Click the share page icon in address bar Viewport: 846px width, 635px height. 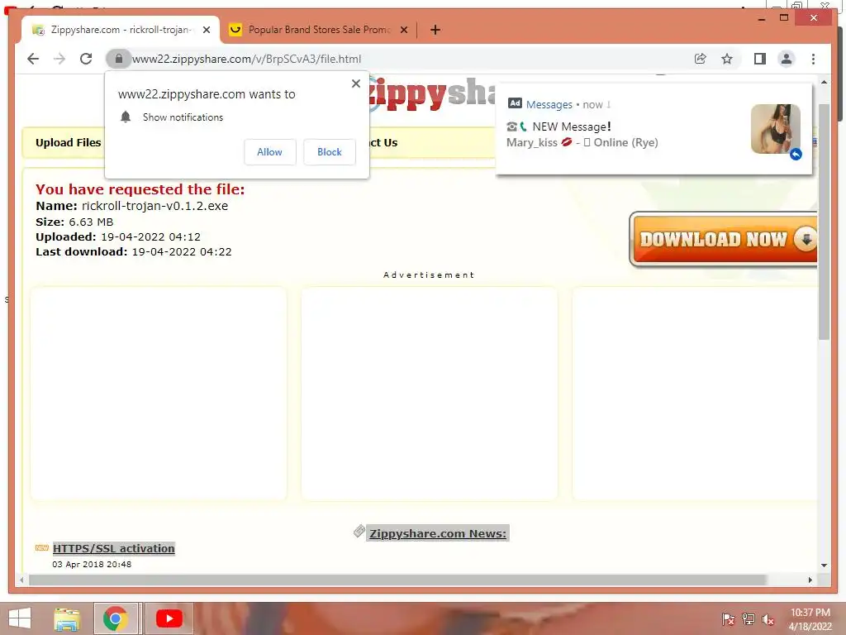point(701,59)
